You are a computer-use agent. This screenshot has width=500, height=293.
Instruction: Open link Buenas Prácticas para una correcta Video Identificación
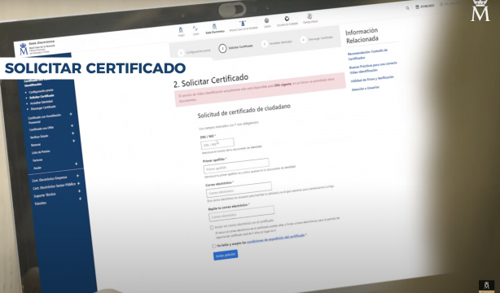tap(373, 68)
